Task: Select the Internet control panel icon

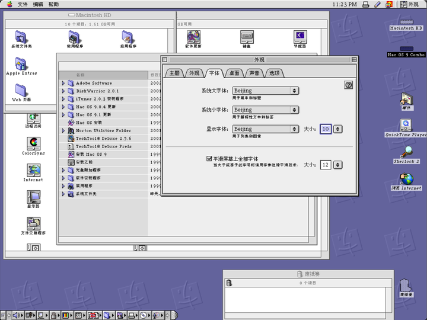Action: coord(33,170)
